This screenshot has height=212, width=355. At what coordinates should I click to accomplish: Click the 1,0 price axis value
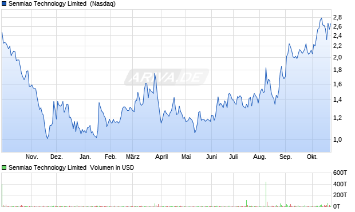click(338, 139)
